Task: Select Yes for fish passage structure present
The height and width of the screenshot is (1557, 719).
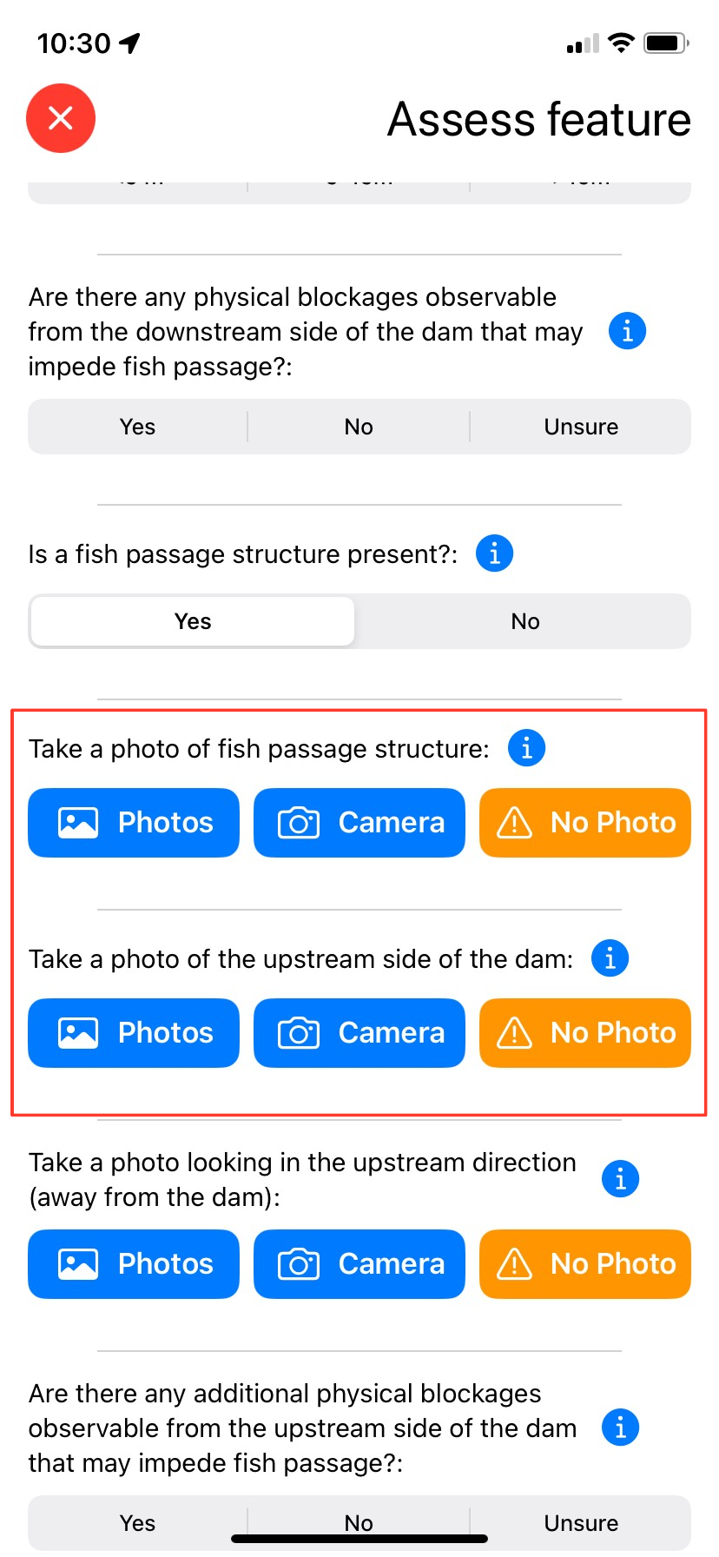Action: click(193, 621)
